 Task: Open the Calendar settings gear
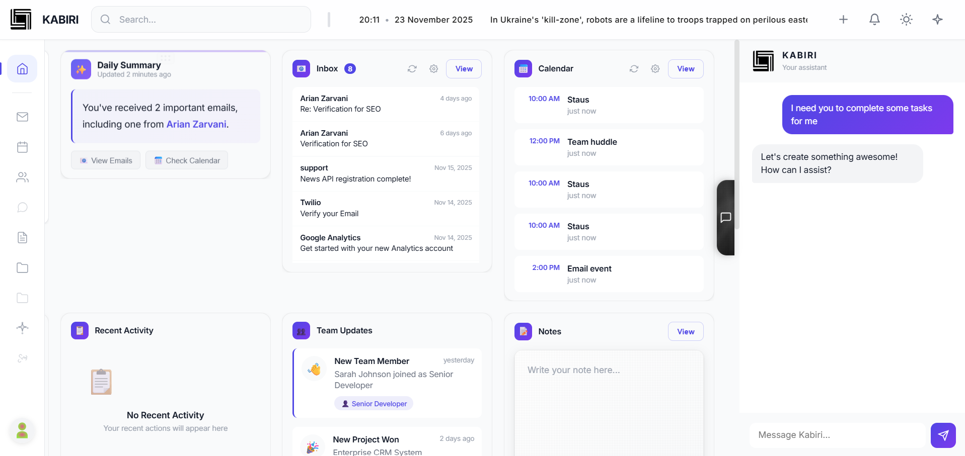(655, 68)
